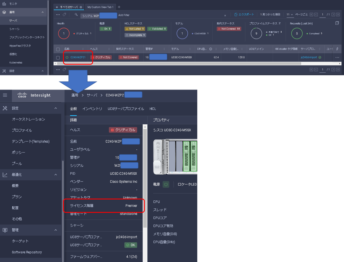Clear the filter with the X icon
Screen dimensions: 344x262
coord(225,15)
